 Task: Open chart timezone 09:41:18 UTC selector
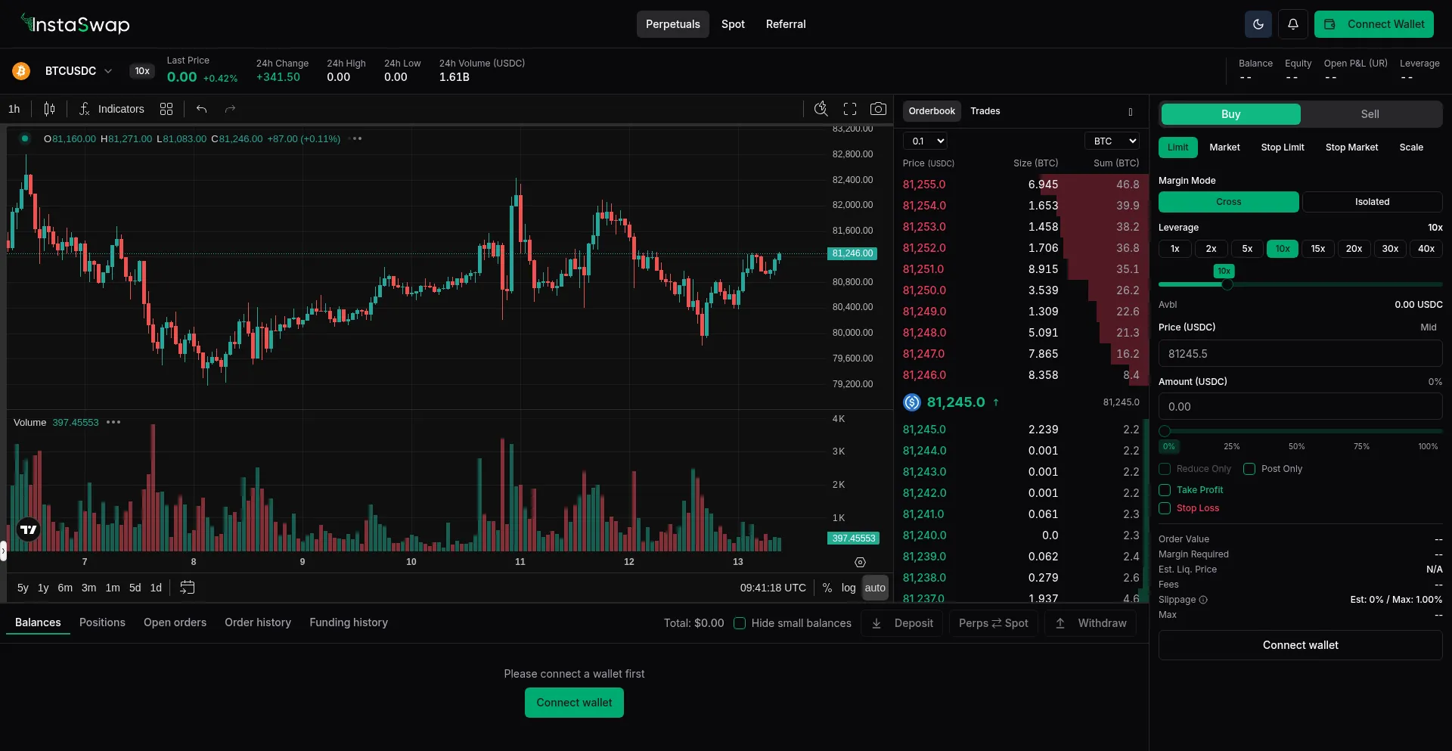(x=773, y=588)
